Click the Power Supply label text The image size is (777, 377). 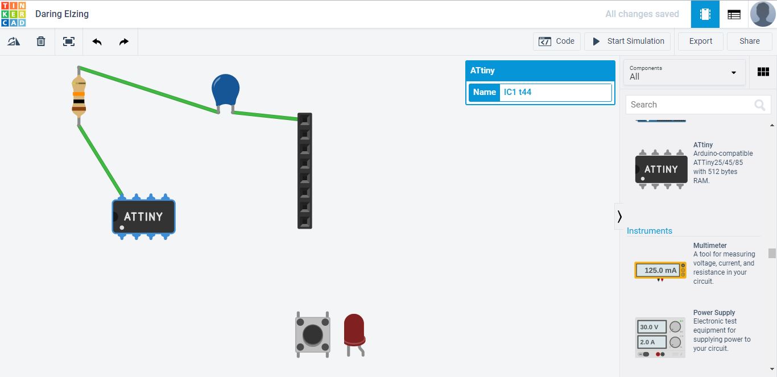click(714, 313)
